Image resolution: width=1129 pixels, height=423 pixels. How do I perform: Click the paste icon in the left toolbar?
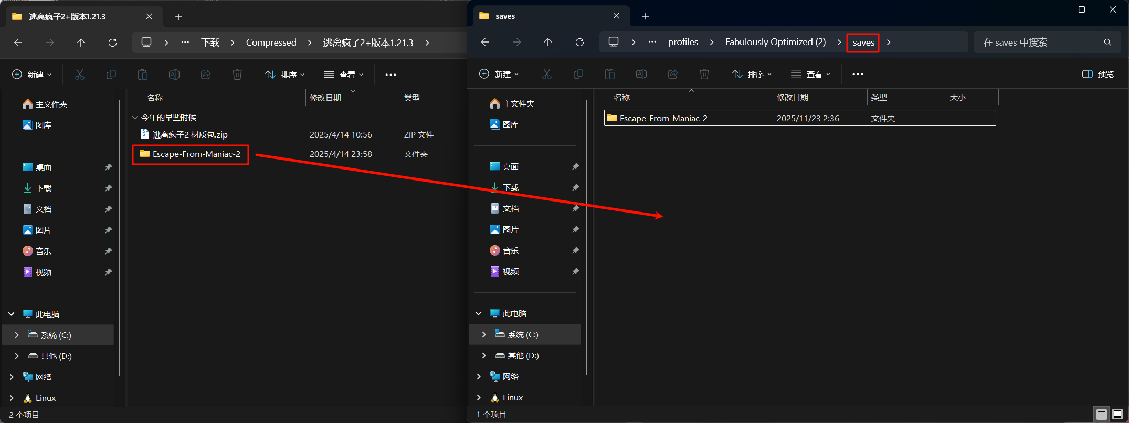tap(143, 75)
